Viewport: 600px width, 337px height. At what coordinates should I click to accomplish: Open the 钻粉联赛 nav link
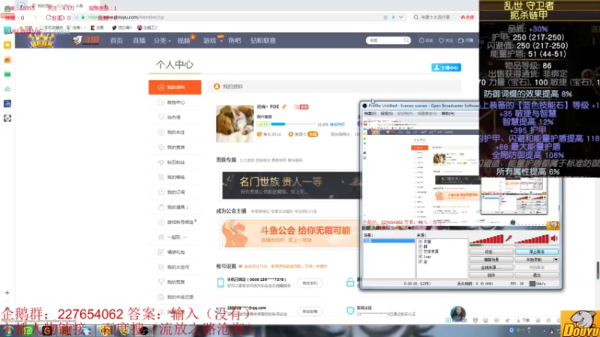pyautogui.click(x=263, y=40)
